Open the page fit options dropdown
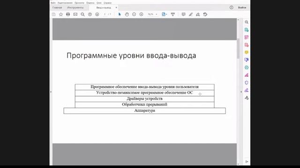Viewport: 300px width, 168px height. 164,14
